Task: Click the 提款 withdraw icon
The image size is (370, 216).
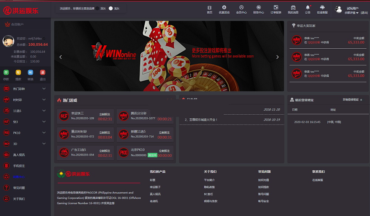Action: pyautogui.click(x=18, y=72)
